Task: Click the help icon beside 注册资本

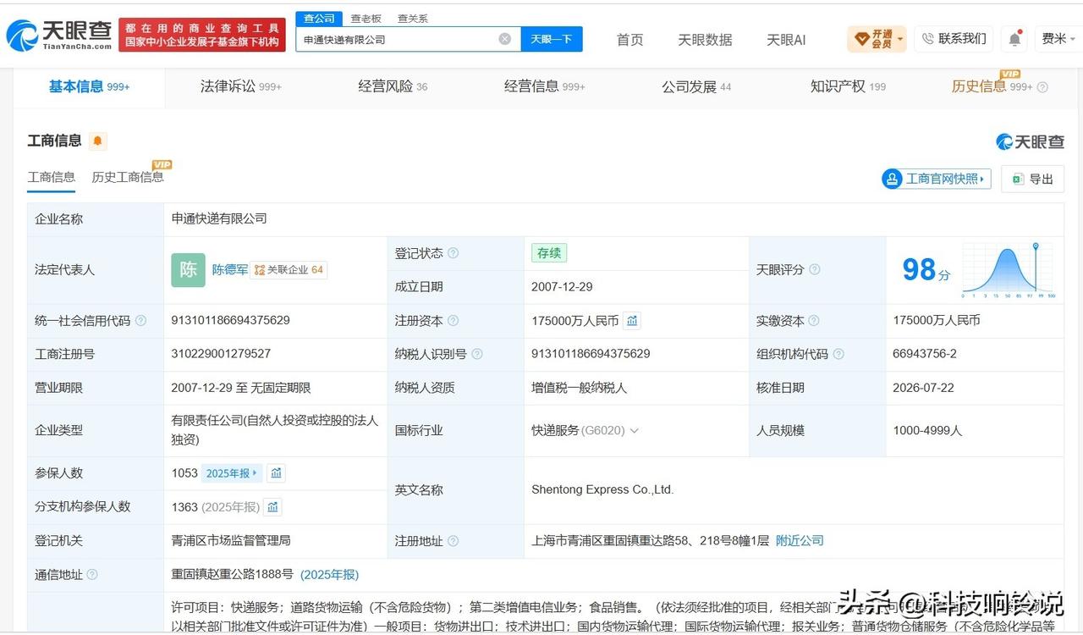Action: (454, 321)
